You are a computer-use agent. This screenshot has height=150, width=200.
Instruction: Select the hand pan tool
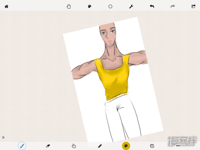point(69,6)
